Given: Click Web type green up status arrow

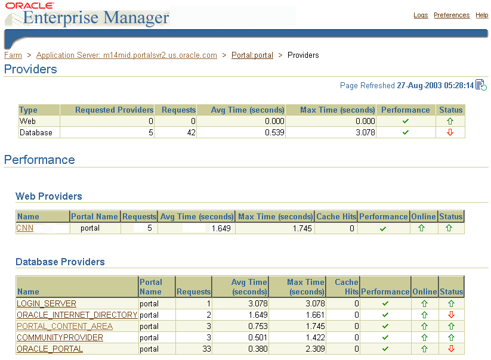Looking at the screenshot, I should pyautogui.click(x=450, y=121).
